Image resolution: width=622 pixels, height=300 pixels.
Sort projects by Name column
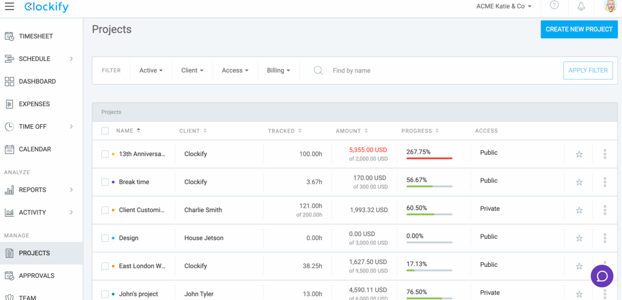click(129, 131)
